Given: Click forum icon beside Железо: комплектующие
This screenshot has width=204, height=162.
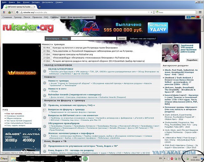Looking at the screenshot, I should (45, 135).
